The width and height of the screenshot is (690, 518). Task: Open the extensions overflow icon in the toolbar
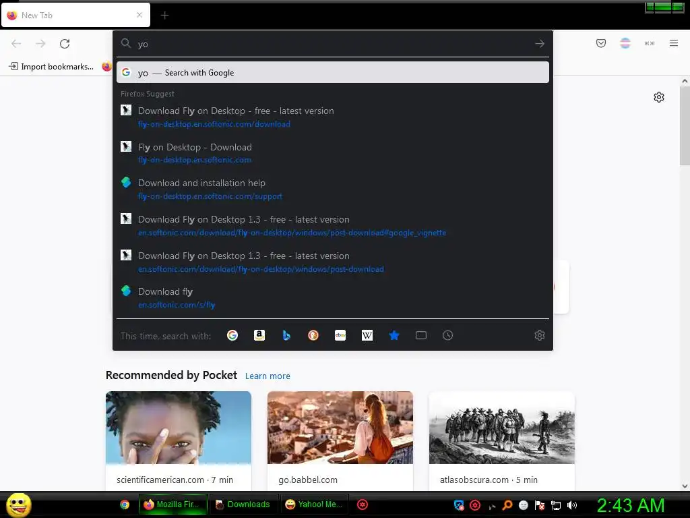pyautogui.click(x=650, y=43)
